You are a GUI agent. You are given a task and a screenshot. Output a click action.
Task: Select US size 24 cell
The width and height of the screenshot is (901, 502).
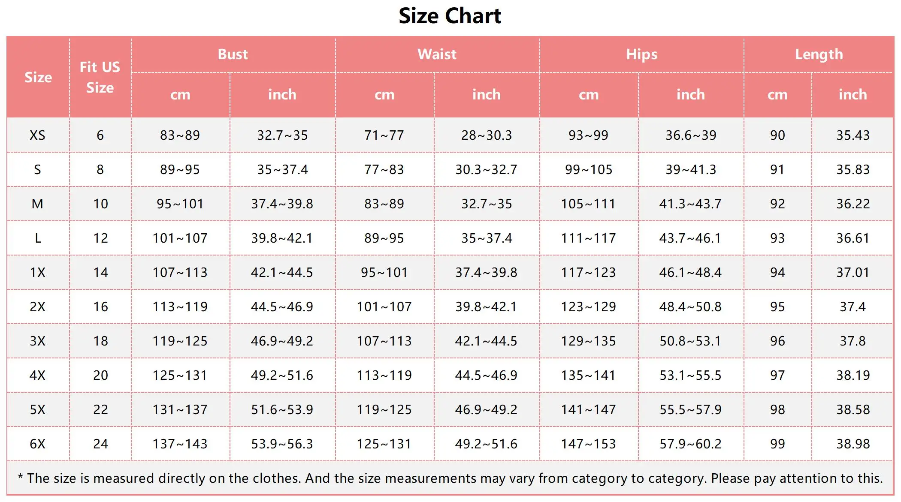100,444
